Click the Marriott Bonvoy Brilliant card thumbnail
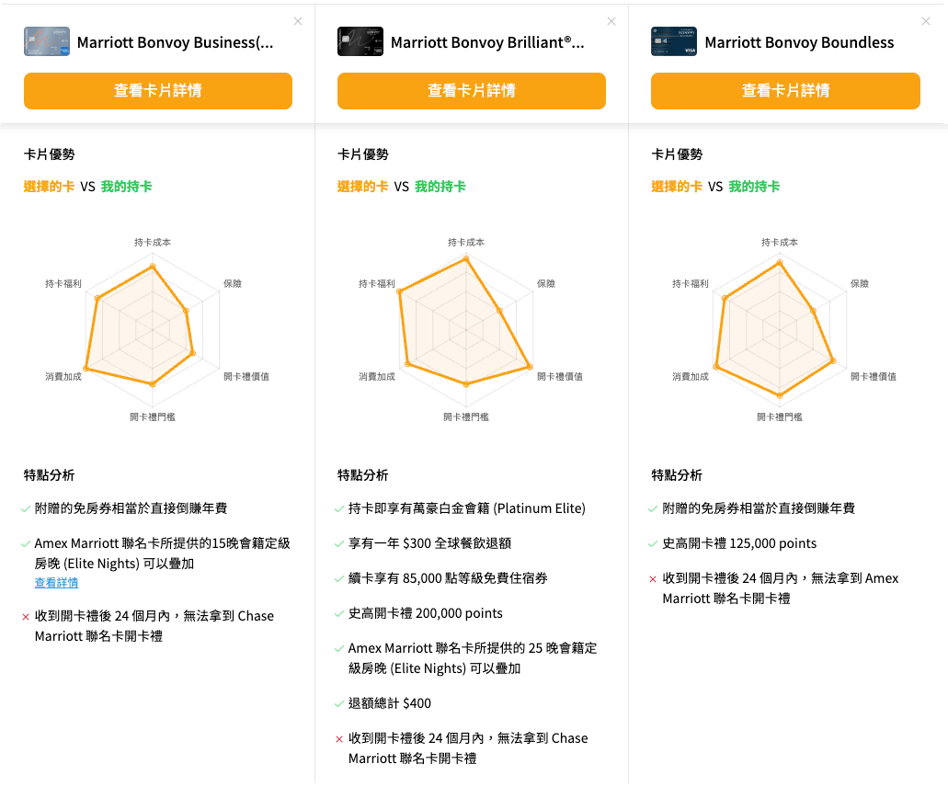 (x=360, y=41)
